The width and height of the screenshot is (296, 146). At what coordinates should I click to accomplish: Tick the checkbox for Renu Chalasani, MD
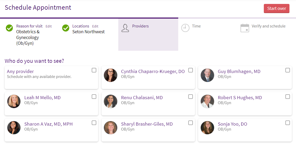191,97
